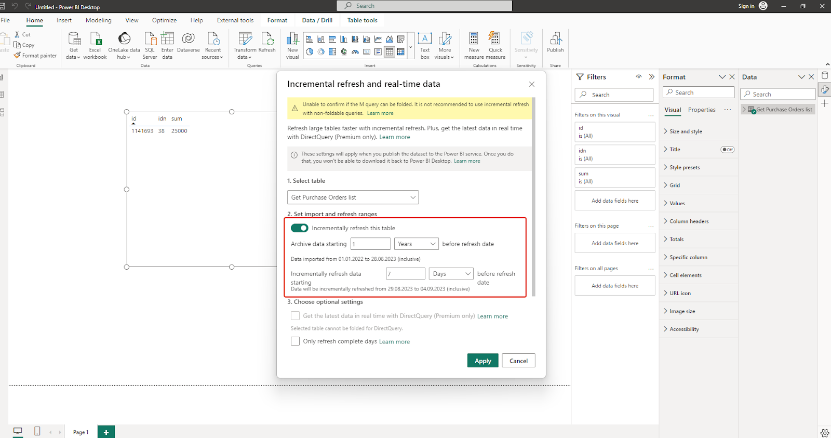Viewport: 831px width, 438px height.
Task: Click the Cut command in Clipboard
Action: tap(23, 34)
